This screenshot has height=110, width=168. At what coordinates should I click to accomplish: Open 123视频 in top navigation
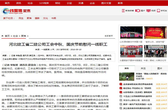pos(44,3)
